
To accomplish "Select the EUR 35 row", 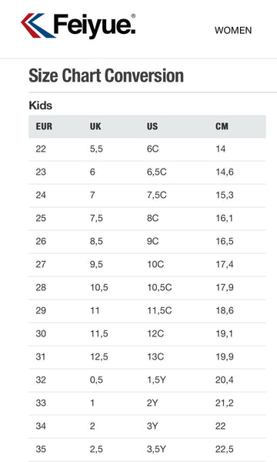I will coord(147,450).
